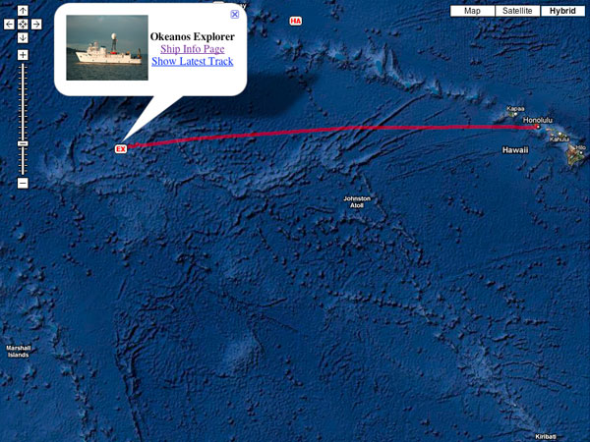This screenshot has height=442, width=590.
Task: Click the Johnston Atoll map label
Action: pos(357,201)
